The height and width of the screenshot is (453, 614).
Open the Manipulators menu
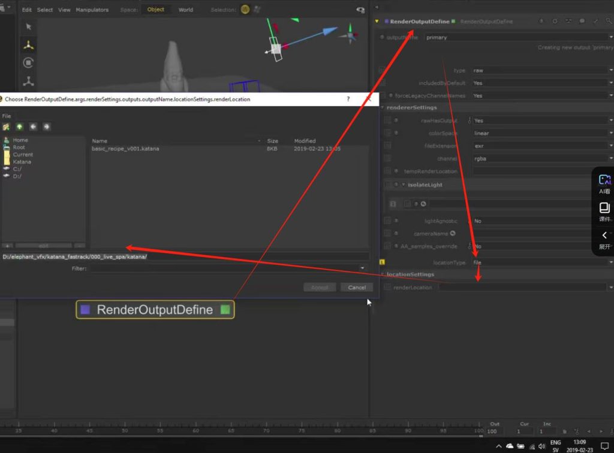(92, 10)
